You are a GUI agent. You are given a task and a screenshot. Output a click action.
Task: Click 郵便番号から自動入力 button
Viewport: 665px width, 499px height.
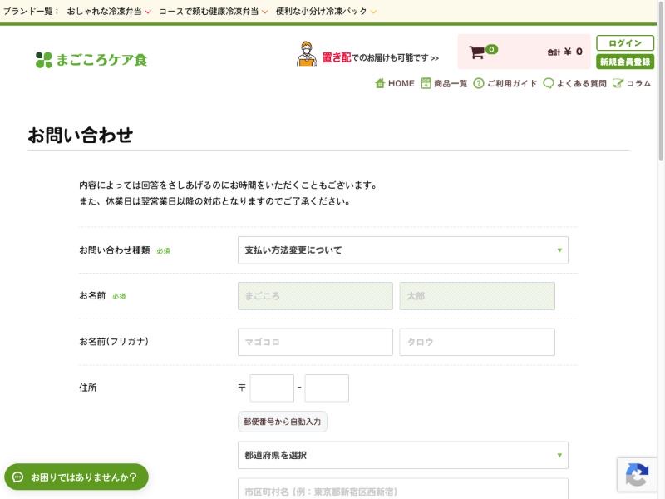point(283,422)
